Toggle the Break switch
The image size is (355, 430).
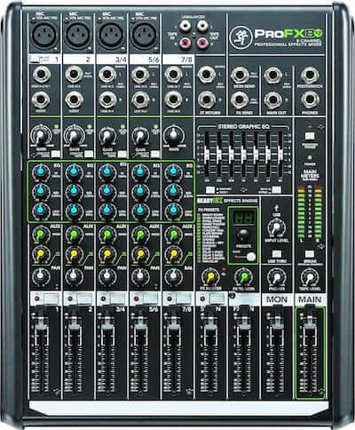tap(310, 254)
